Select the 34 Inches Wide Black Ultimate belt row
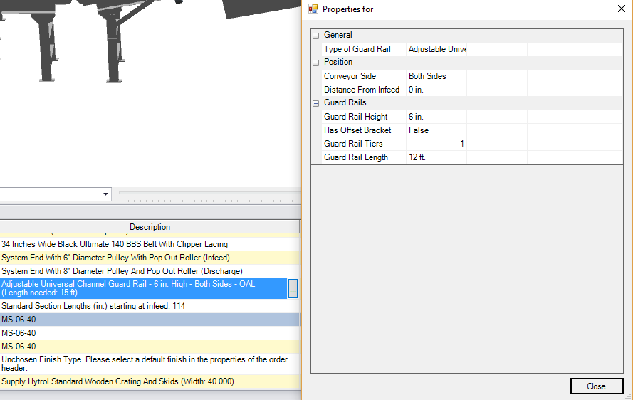The image size is (633, 400). point(150,244)
